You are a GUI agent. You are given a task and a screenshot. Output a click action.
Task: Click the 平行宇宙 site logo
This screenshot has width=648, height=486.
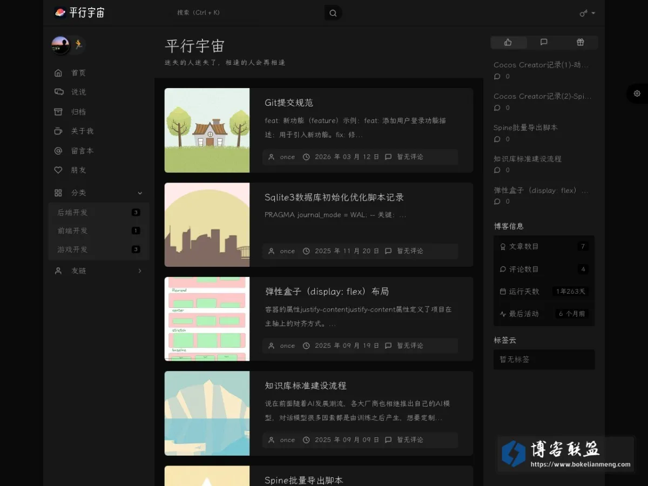79,12
